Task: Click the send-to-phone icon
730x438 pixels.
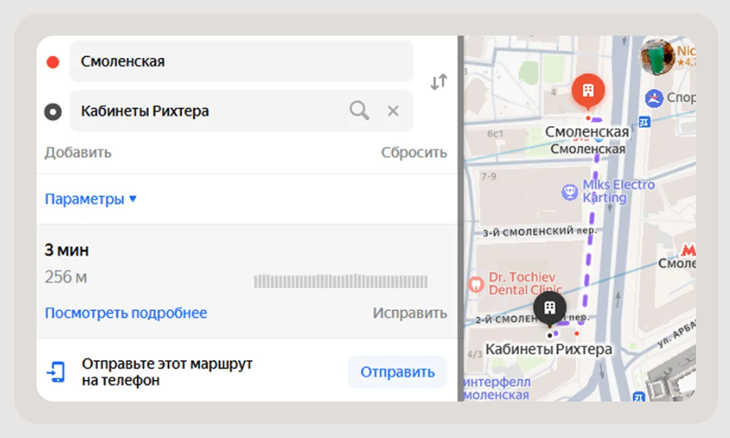Action: 56,372
